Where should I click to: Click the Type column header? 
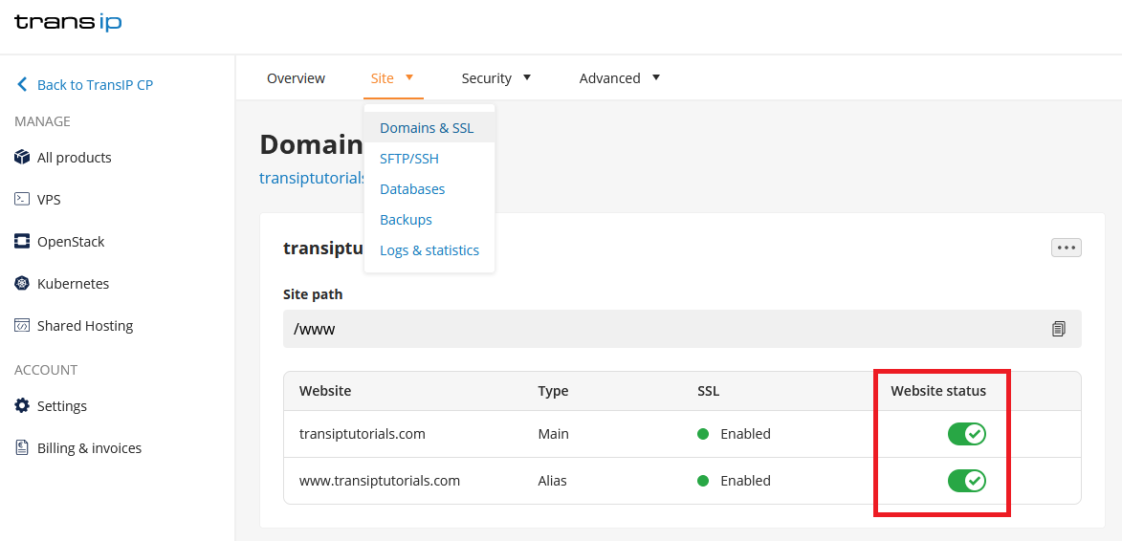click(x=553, y=391)
